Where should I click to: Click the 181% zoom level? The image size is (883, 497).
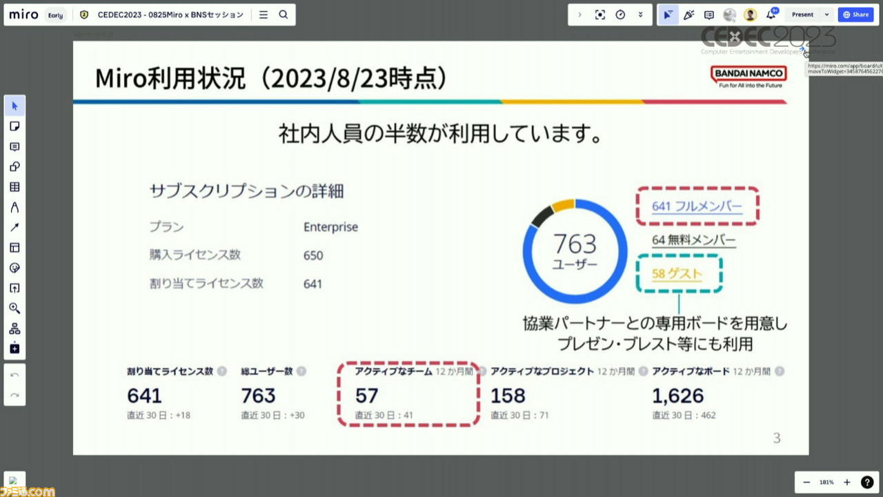point(826,483)
